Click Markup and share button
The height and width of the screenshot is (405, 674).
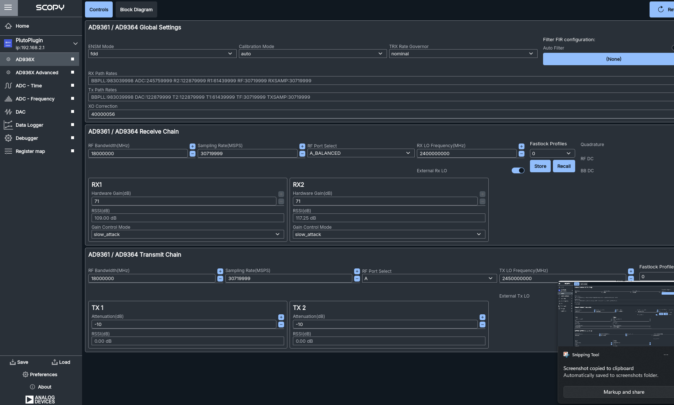[619, 392]
